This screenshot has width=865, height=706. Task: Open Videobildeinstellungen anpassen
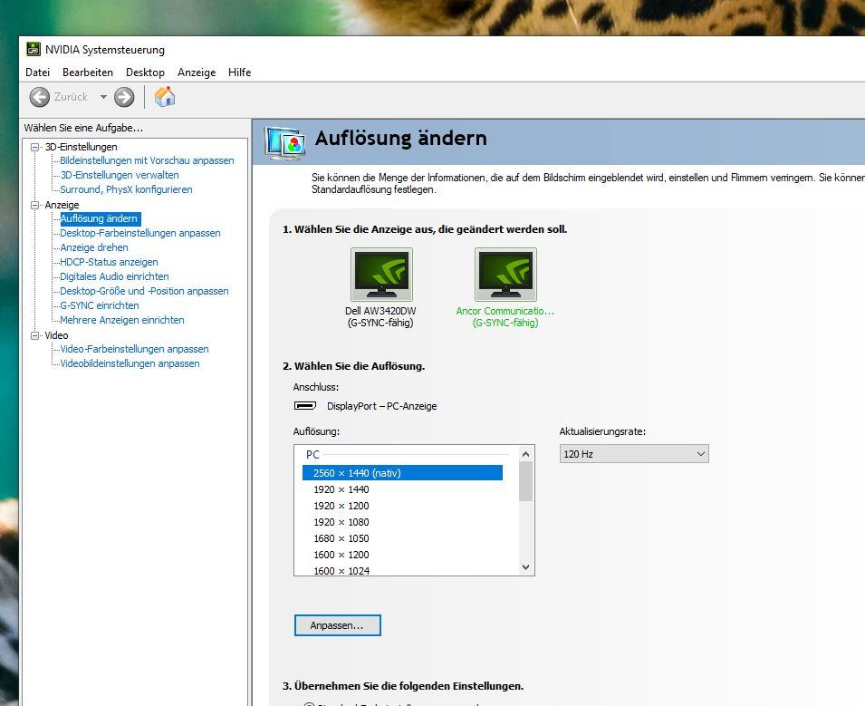(130, 363)
